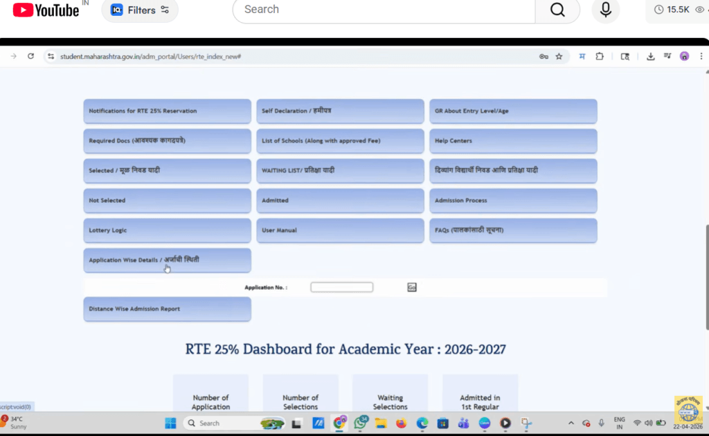Open Required Docs button

(x=167, y=140)
